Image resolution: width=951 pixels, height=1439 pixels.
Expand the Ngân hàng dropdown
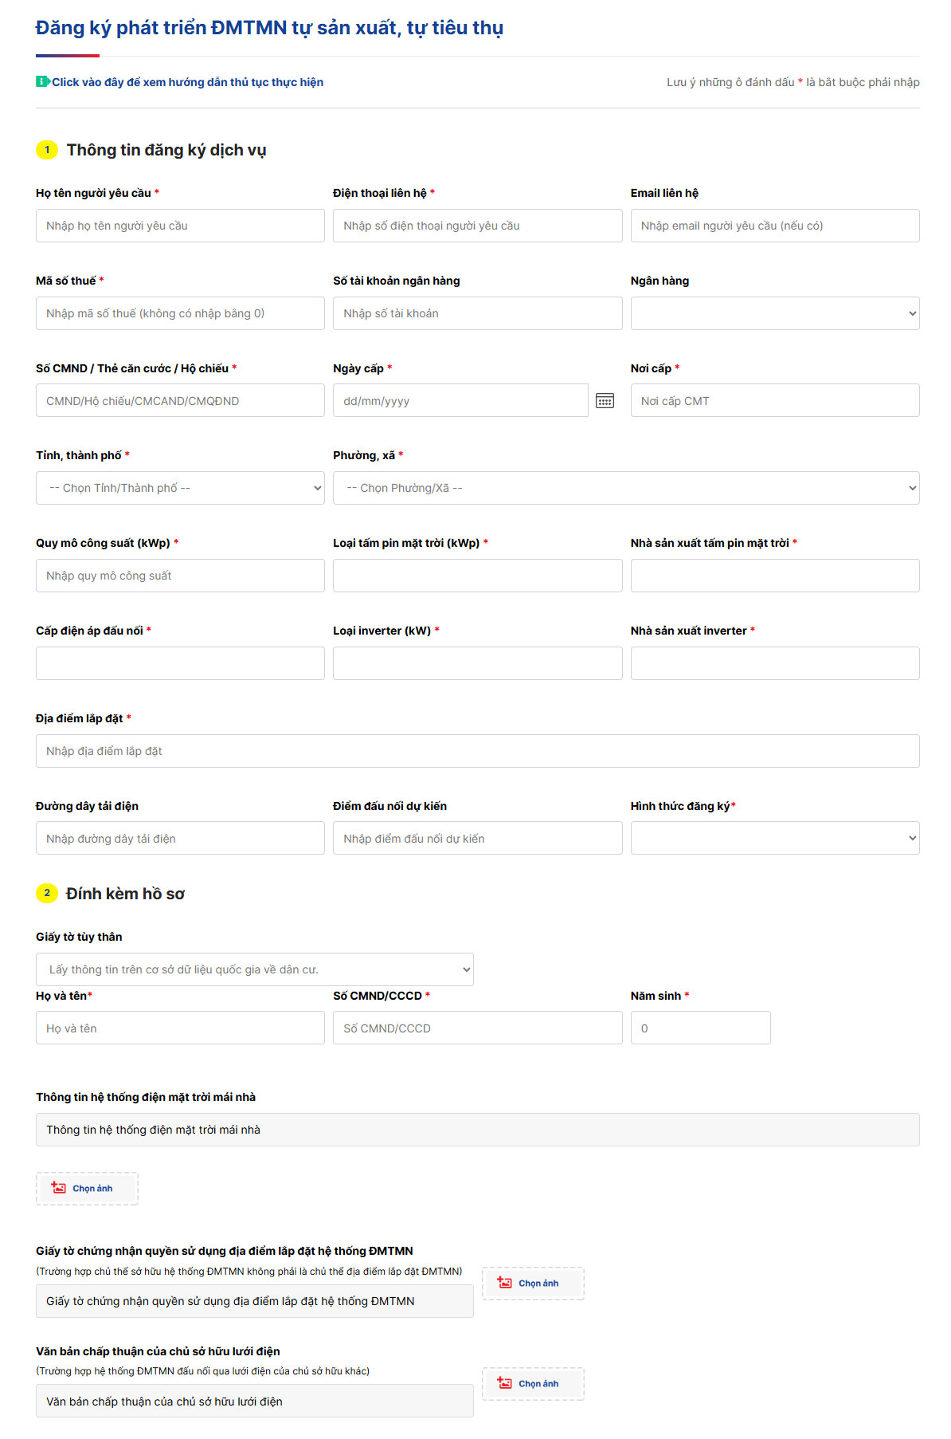(x=774, y=313)
